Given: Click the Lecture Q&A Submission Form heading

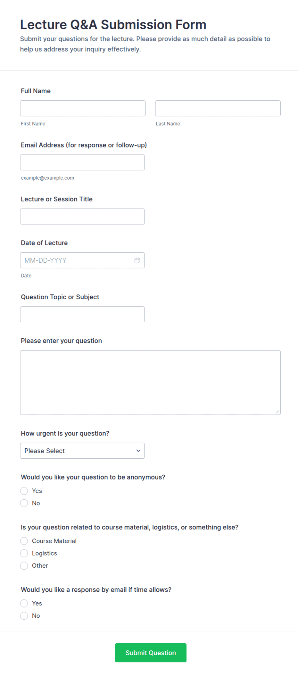Looking at the screenshot, I should (x=113, y=24).
